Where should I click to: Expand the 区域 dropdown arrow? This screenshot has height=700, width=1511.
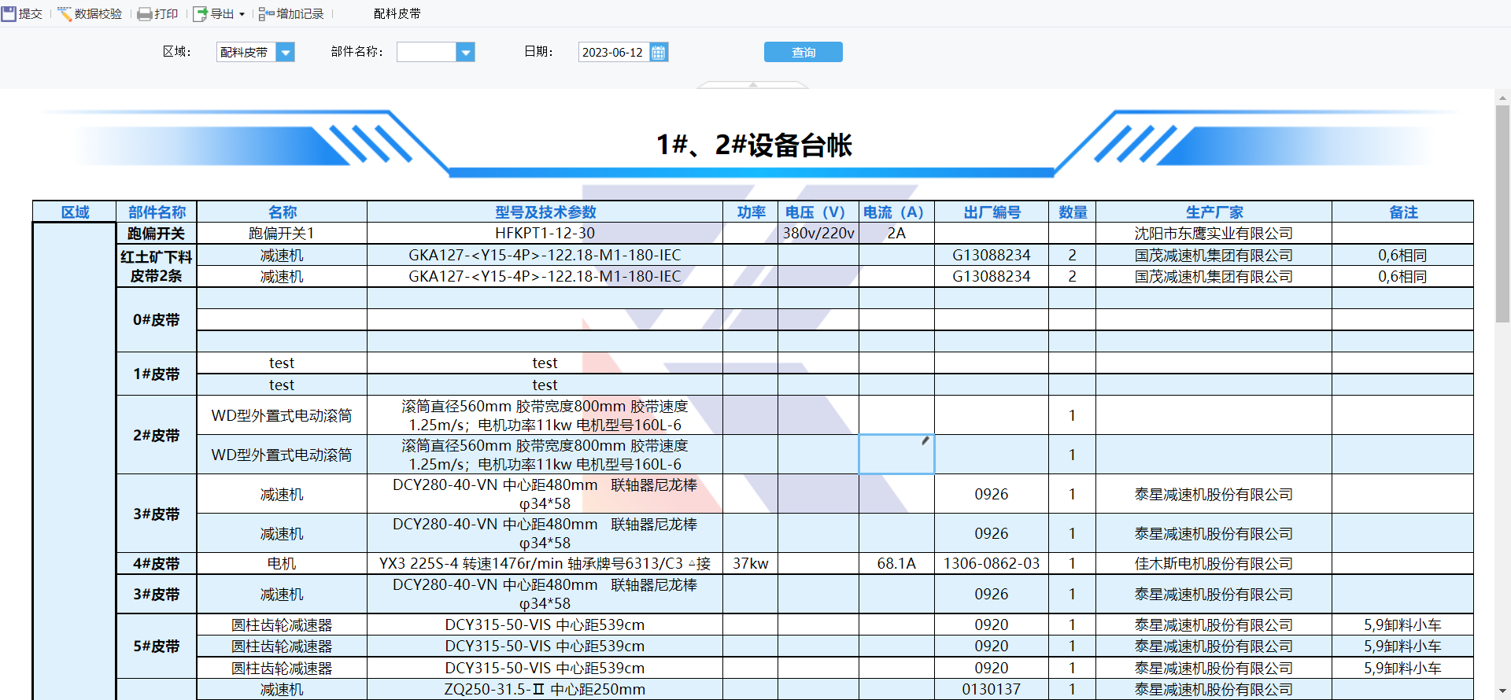[286, 52]
